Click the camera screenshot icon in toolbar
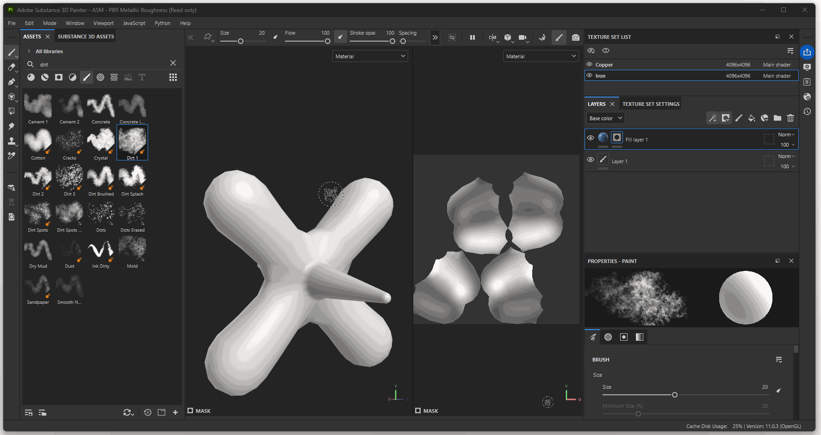 click(575, 37)
